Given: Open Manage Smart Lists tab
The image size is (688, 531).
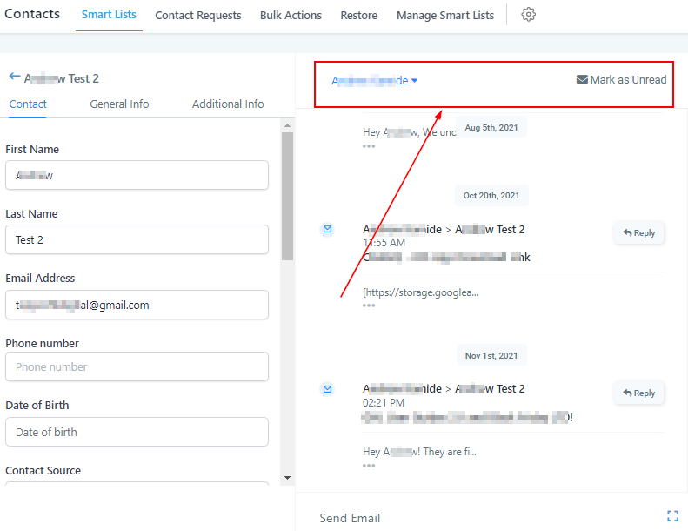Looking at the screenshot, I should 444,15.
